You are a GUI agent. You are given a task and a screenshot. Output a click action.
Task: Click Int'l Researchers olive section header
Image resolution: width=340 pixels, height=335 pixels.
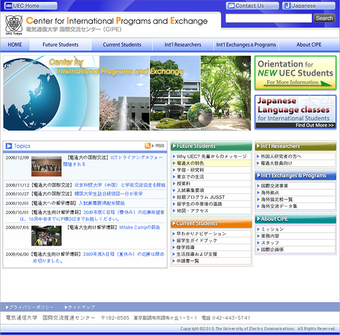[x=296, y=146]
